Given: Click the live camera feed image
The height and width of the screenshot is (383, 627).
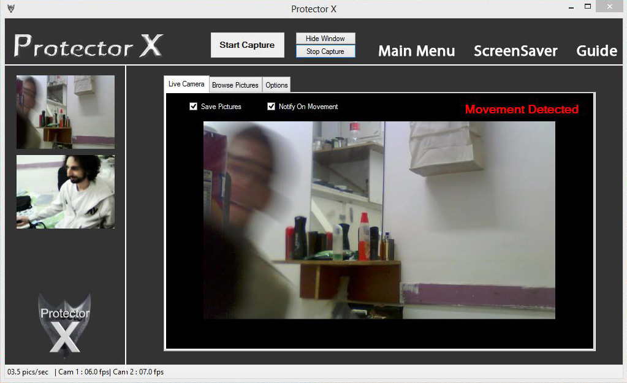Looking at the screenshot, I should tap(379, 220).
